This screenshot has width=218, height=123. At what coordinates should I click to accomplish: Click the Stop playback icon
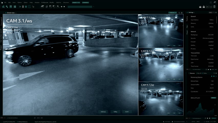coord(26,7)
